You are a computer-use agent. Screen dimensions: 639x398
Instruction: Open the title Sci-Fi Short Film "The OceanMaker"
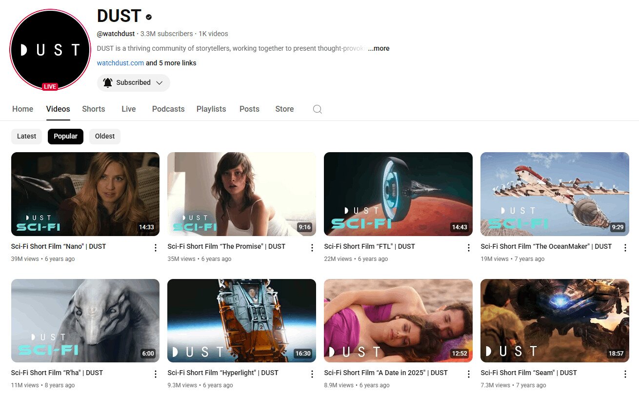click(546, 246)
